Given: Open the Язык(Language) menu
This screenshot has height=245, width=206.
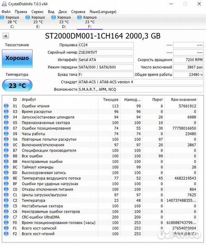Looking at the screenshot, I should [x=103, y=12].
